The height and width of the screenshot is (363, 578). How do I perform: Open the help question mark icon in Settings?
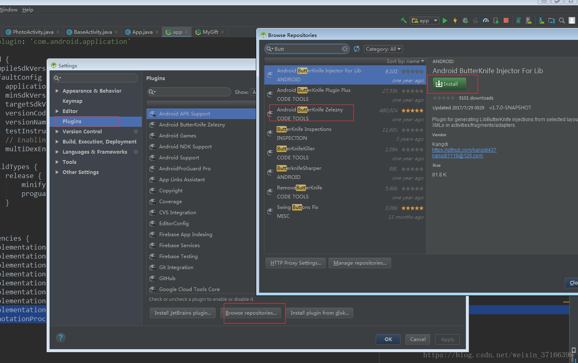61,337
